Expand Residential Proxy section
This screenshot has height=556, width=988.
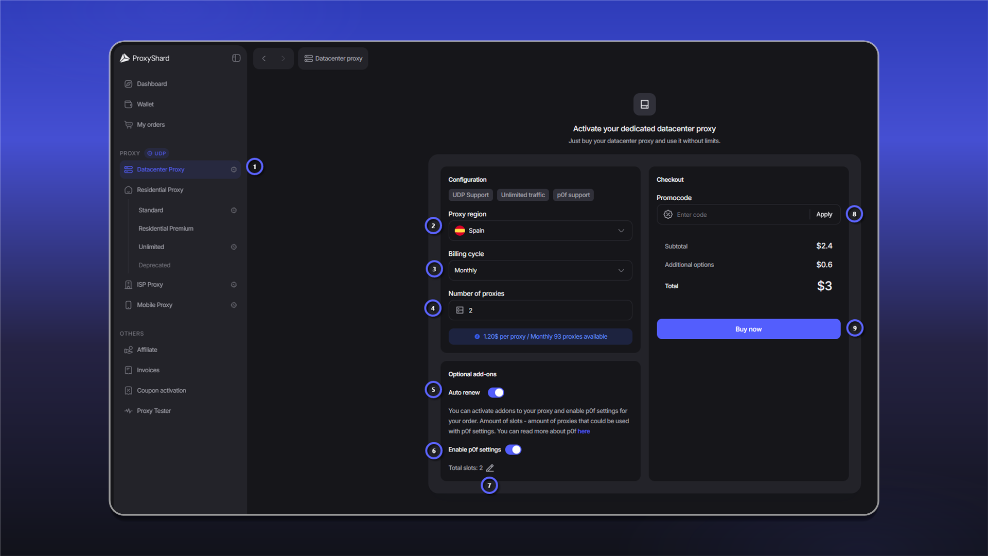pos(180,190)
